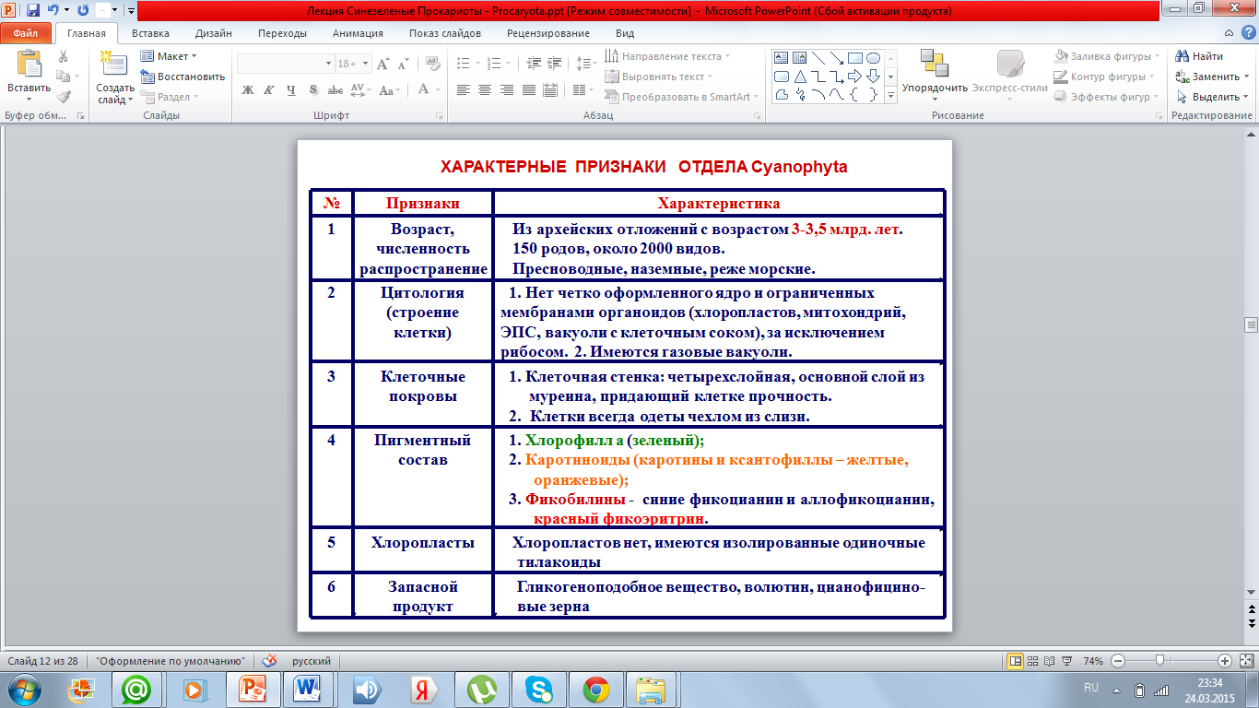Image resolution: width=1259 pixels, height=708 pixels.
Task: Reset slide with Восстановить
Action: click(182, 77)
